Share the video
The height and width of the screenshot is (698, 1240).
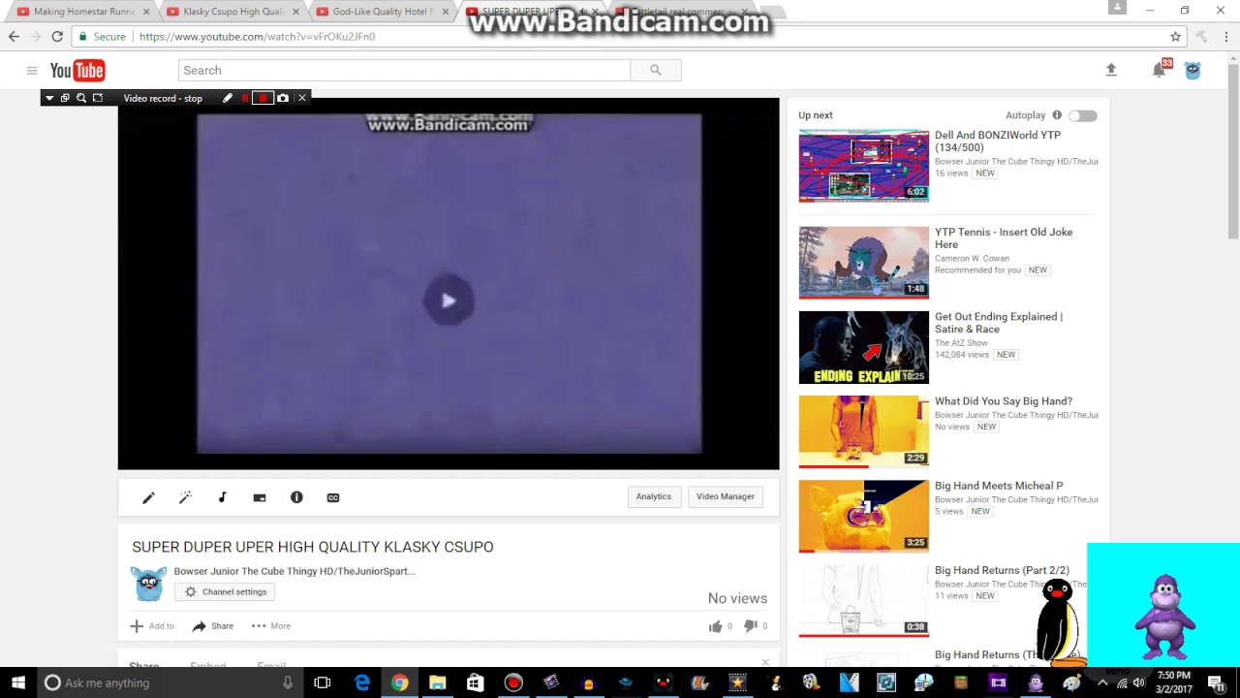tap(213, 626)
